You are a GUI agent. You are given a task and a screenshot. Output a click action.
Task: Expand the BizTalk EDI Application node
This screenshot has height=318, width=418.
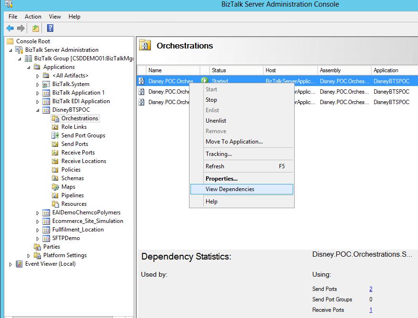[x=38, y=102]
